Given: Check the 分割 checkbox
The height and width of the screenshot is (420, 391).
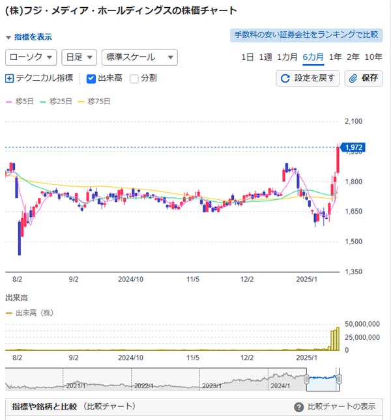Looking at the screenshot, I should tap(134, 79).
